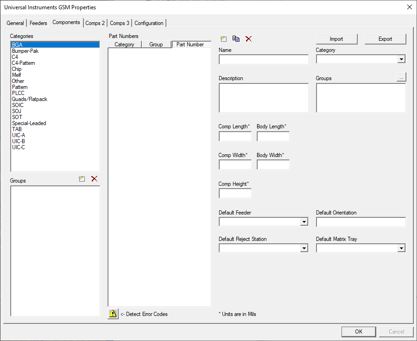Copy the selected part number

click(236, 39)
